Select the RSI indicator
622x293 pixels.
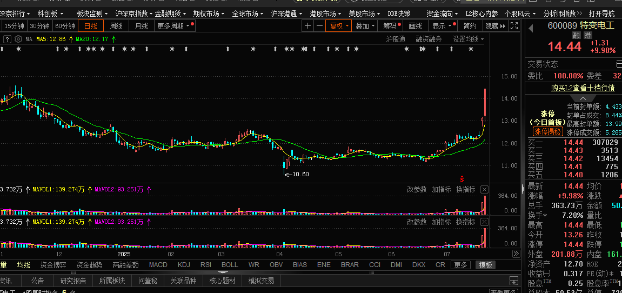pos(205,265)
